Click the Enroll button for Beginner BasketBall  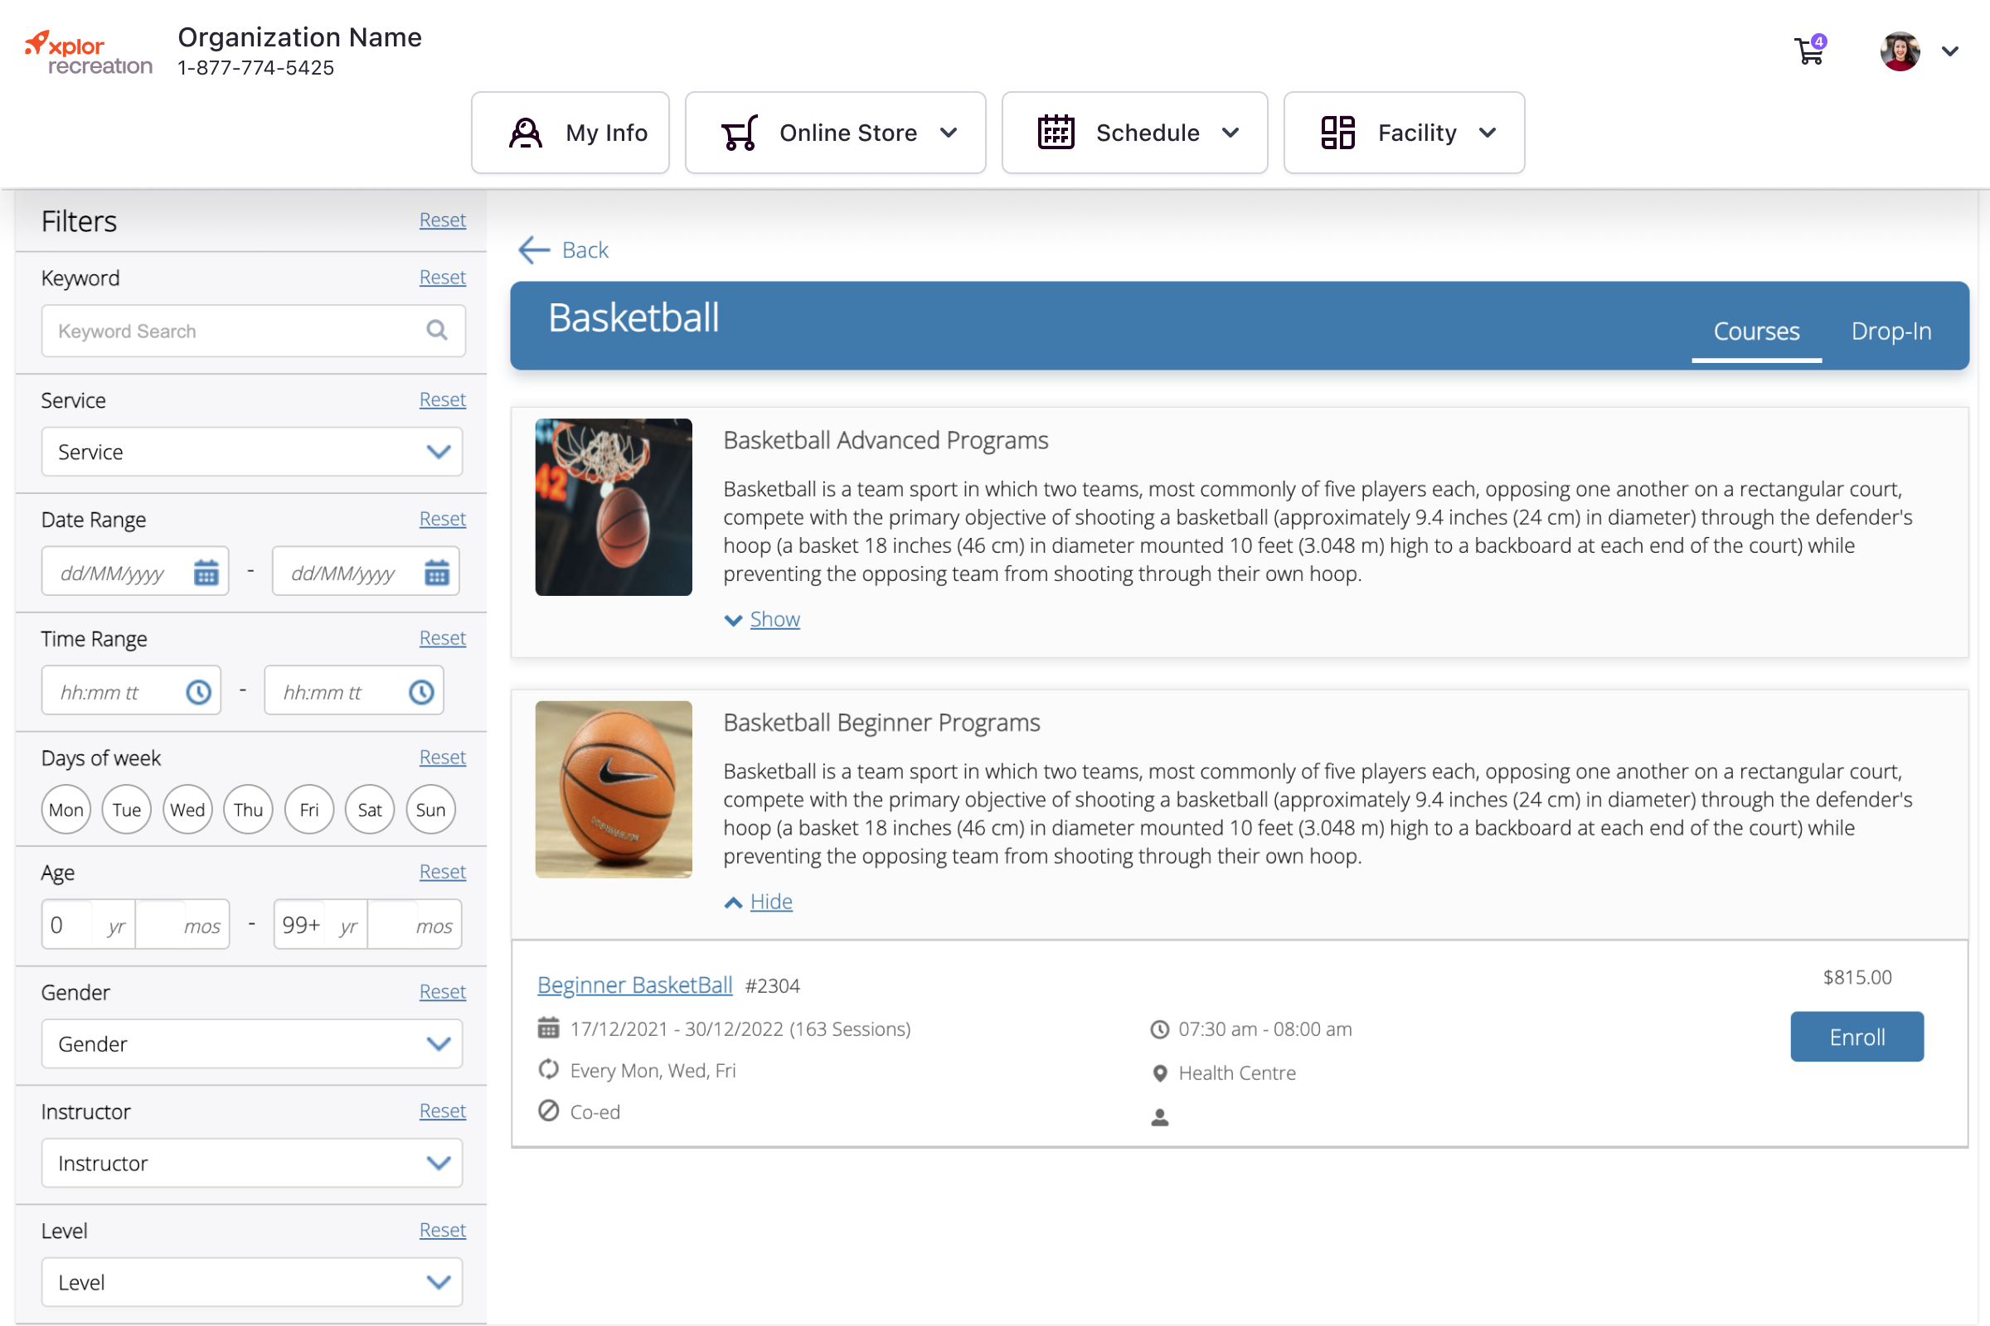point(1857,1036)
